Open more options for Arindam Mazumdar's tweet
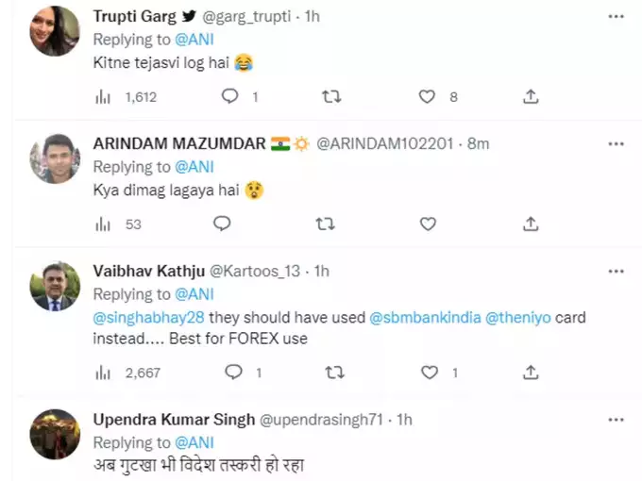642x481 pixels. tap(617, 143)
